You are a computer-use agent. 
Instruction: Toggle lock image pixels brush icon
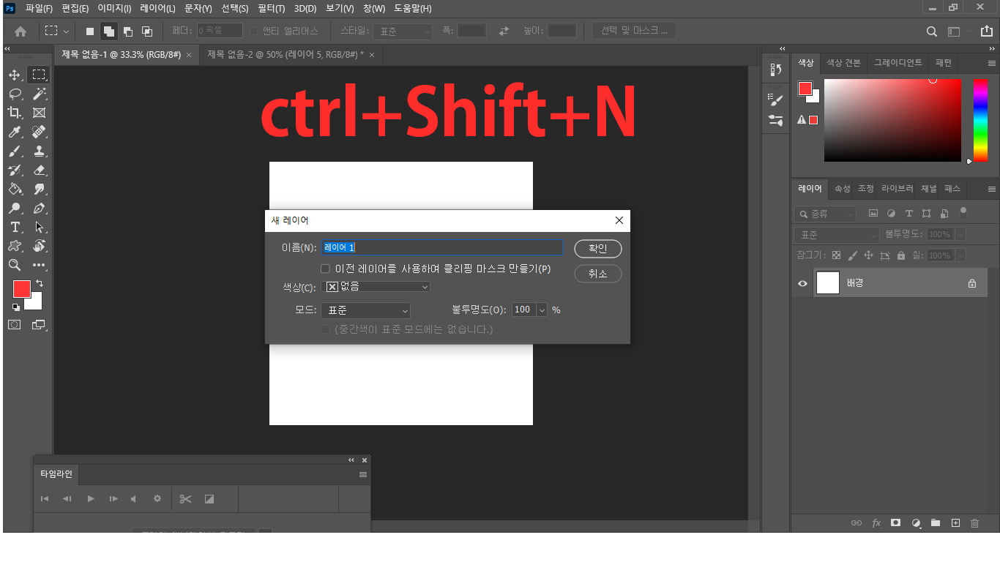pyautogui.click(x=852, y=255)
